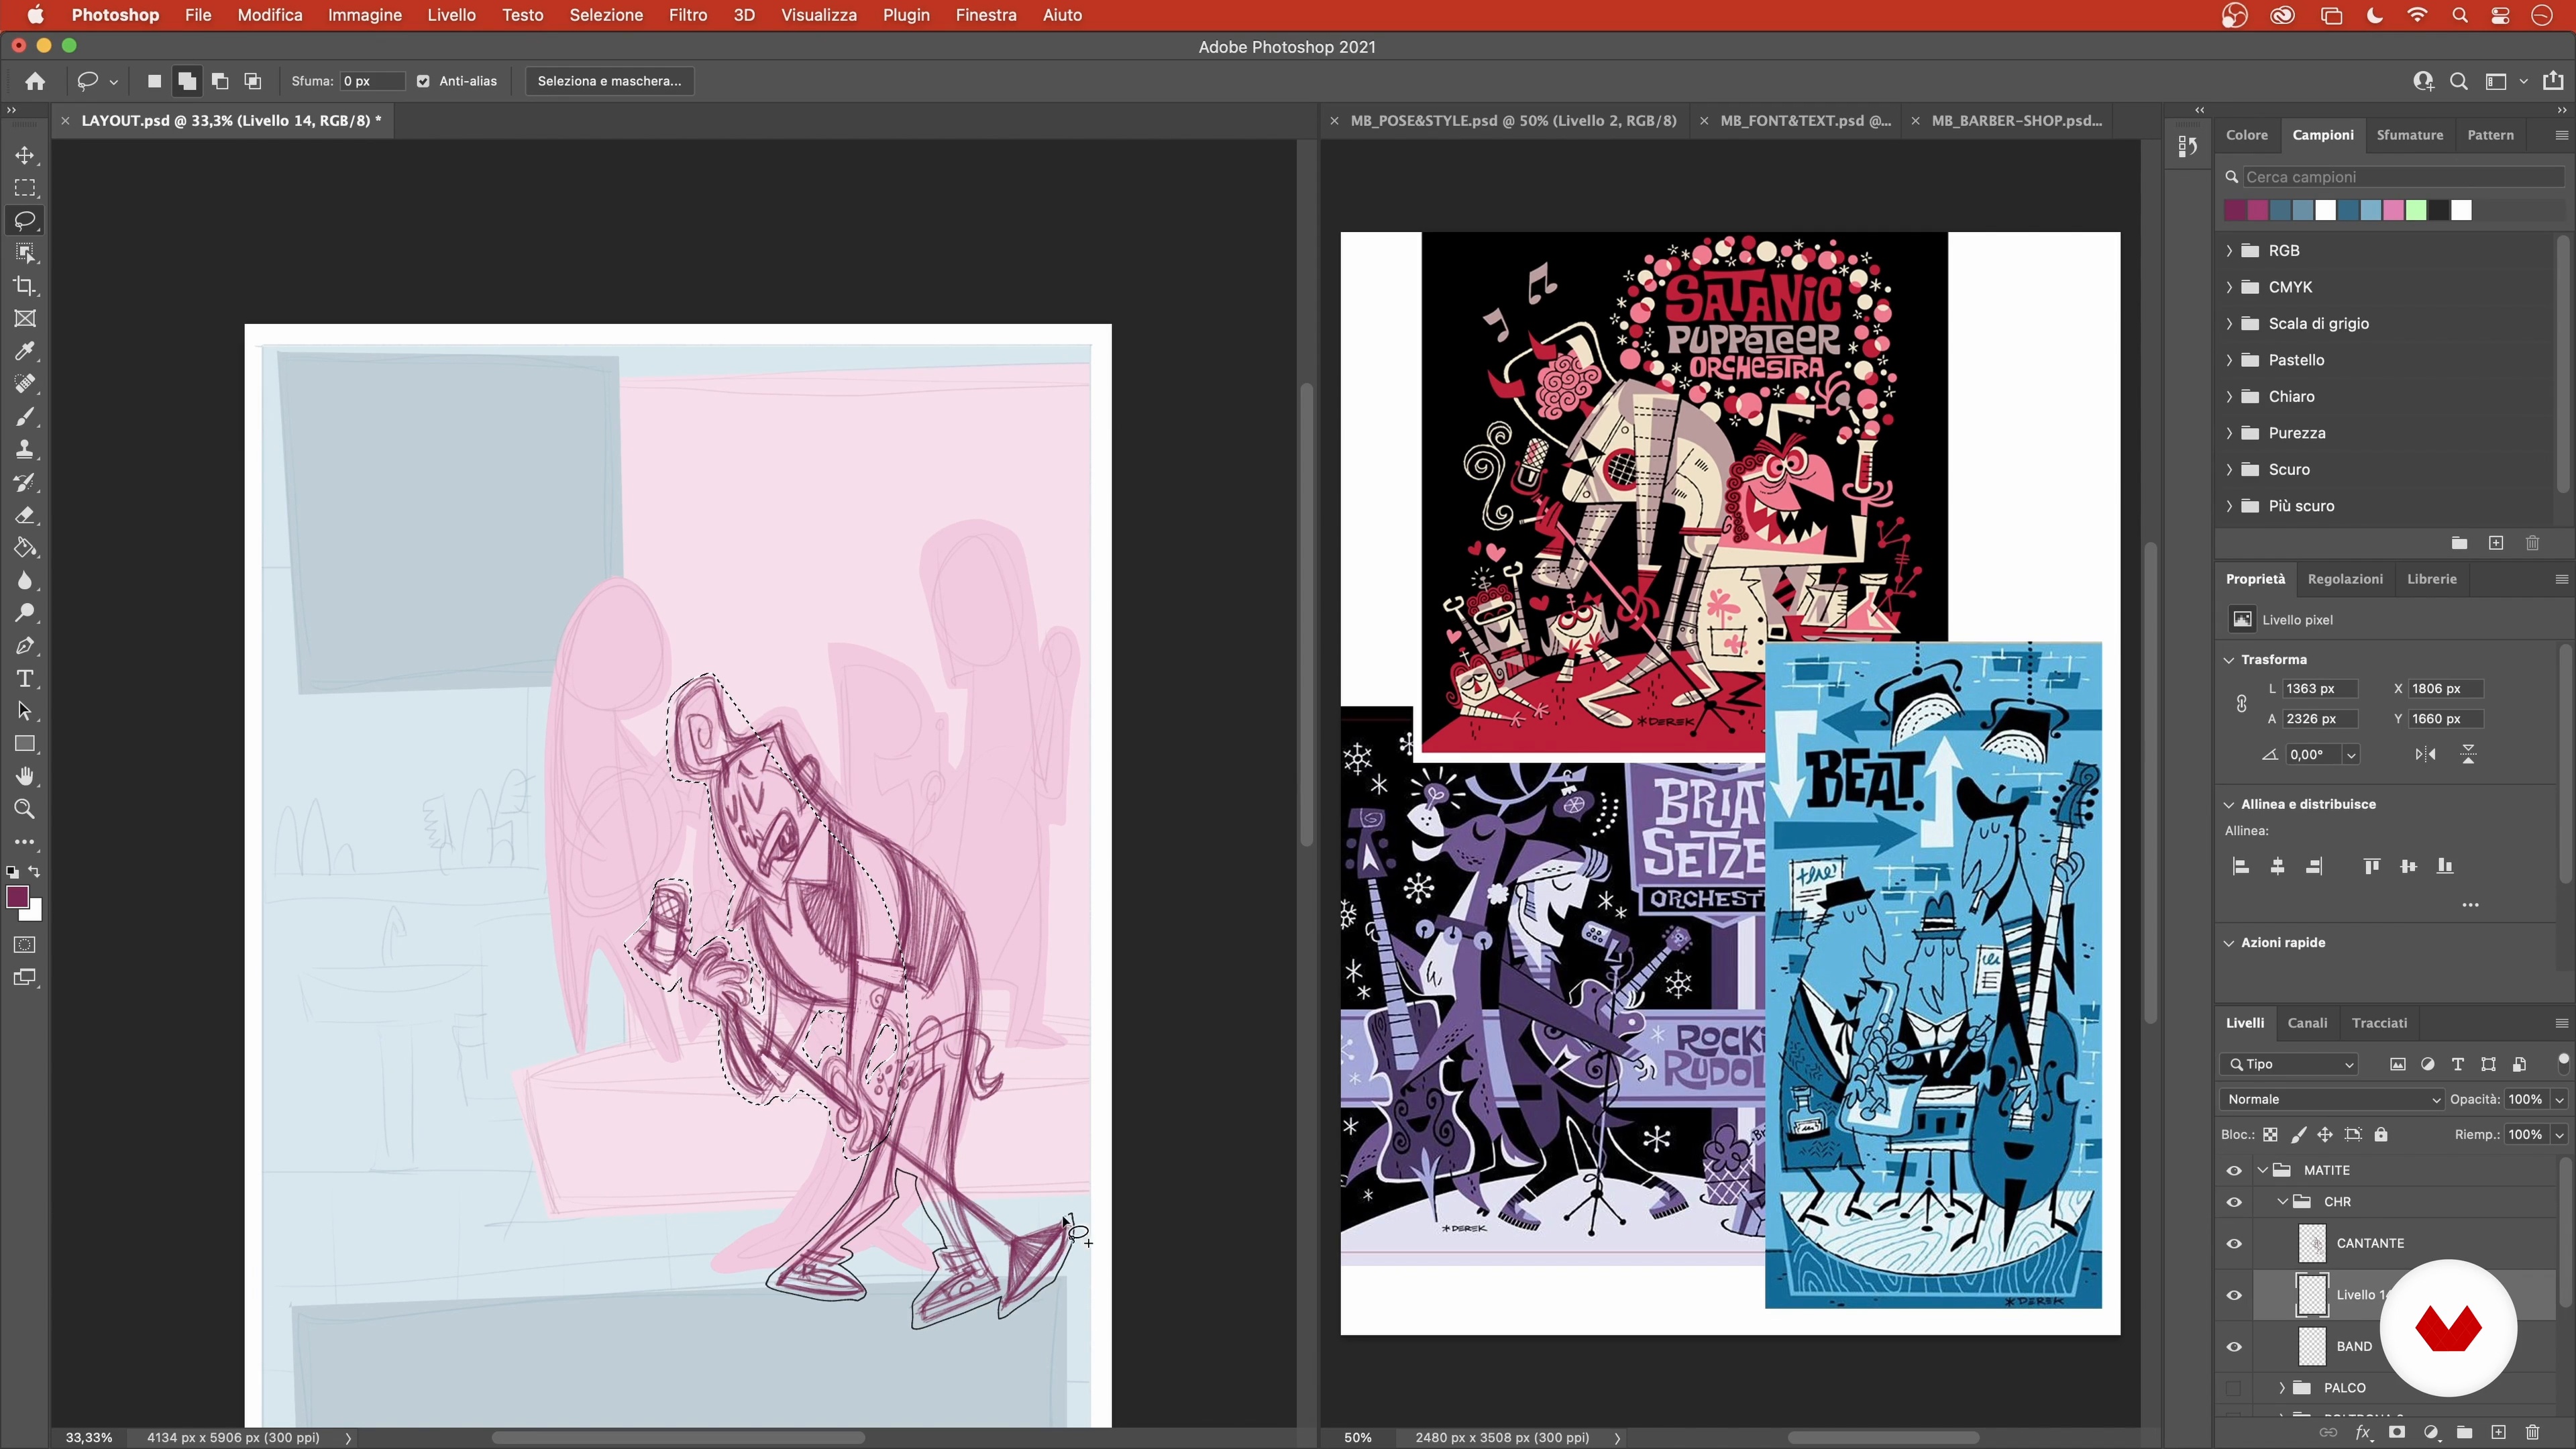Pick the light green recent swatch
Image resolution: width=2576 pixels, height=1449 pixels.
pos(2416,210)
